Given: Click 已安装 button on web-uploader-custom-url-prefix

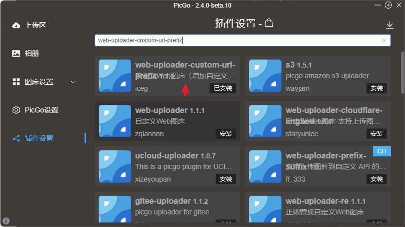Looking at the screenshot, I should [x=222, y=88].
